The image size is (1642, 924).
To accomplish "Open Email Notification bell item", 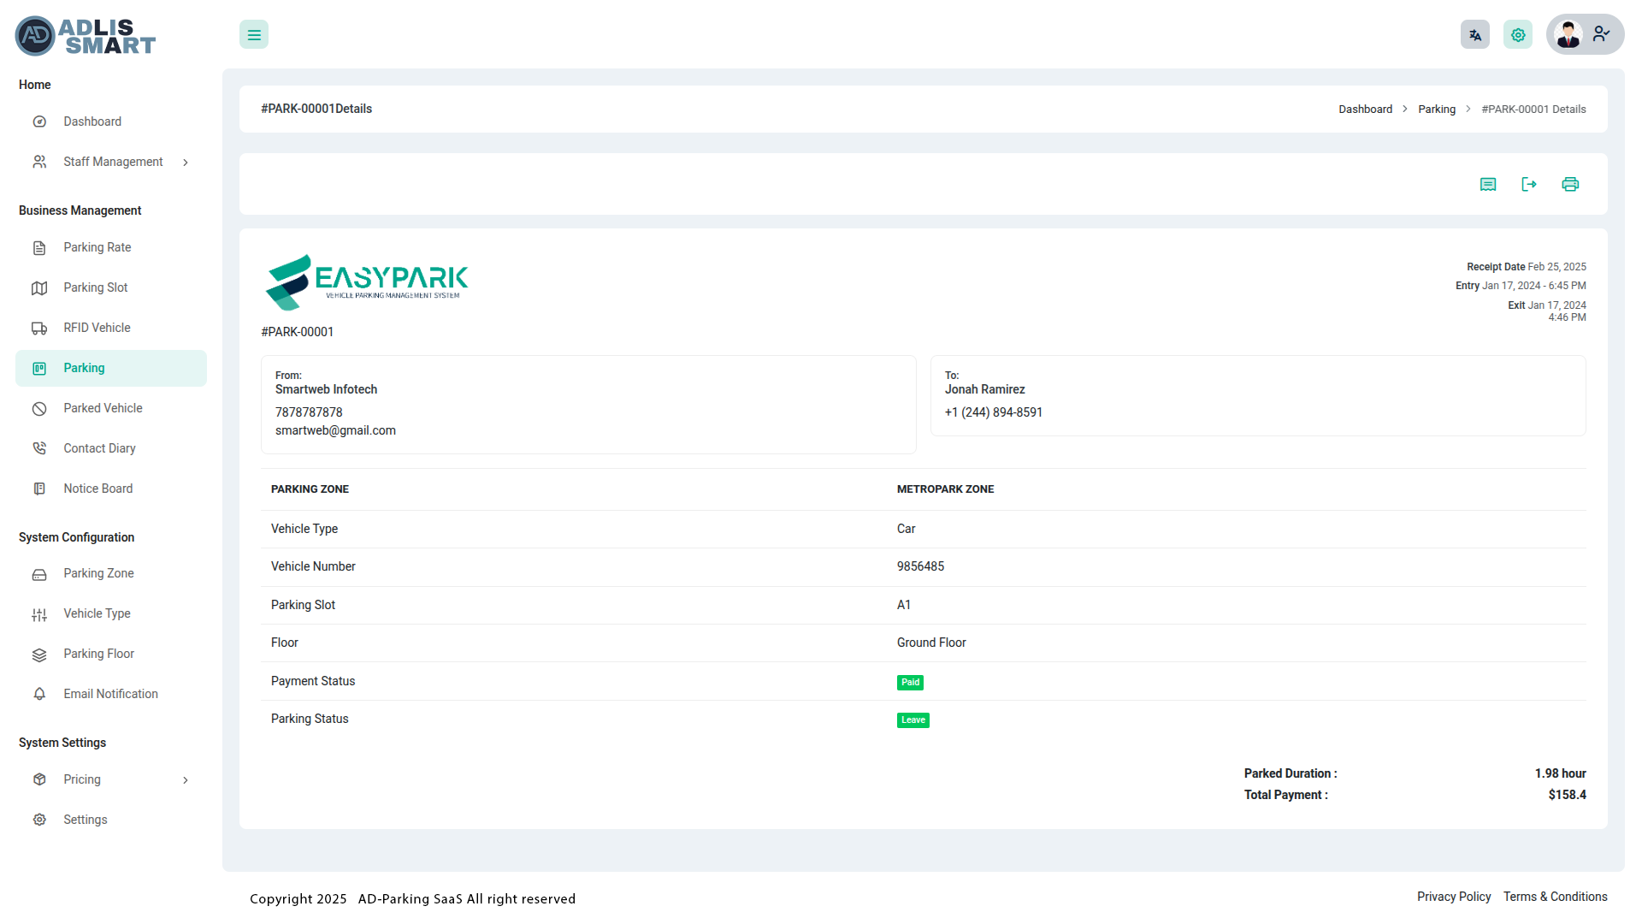I will click(x=110, y=694).
